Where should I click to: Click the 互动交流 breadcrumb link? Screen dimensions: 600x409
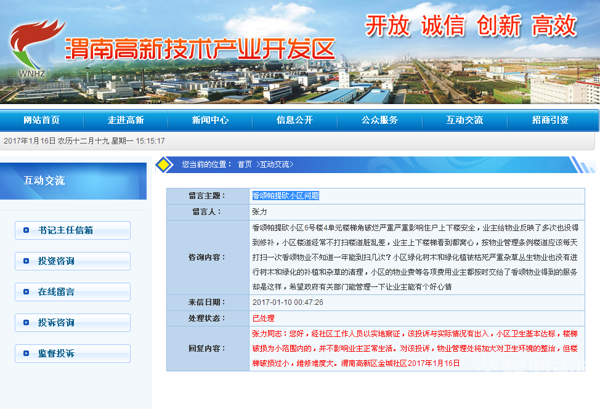(x=274, y=164)
